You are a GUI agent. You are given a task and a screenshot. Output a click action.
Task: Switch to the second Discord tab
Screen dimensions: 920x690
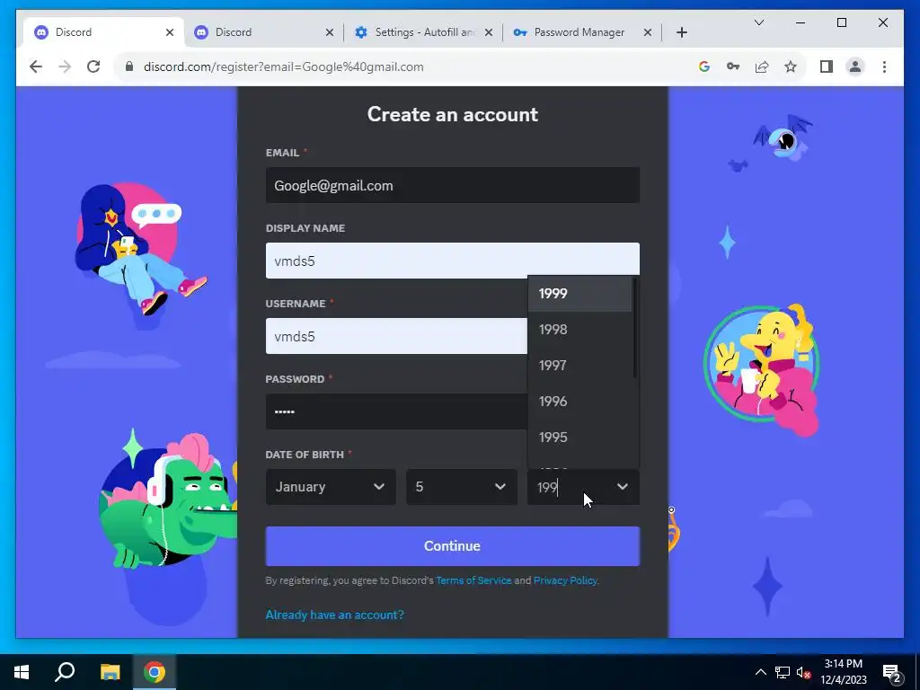coord(263,32)
